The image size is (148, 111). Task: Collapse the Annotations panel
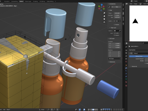109,4
